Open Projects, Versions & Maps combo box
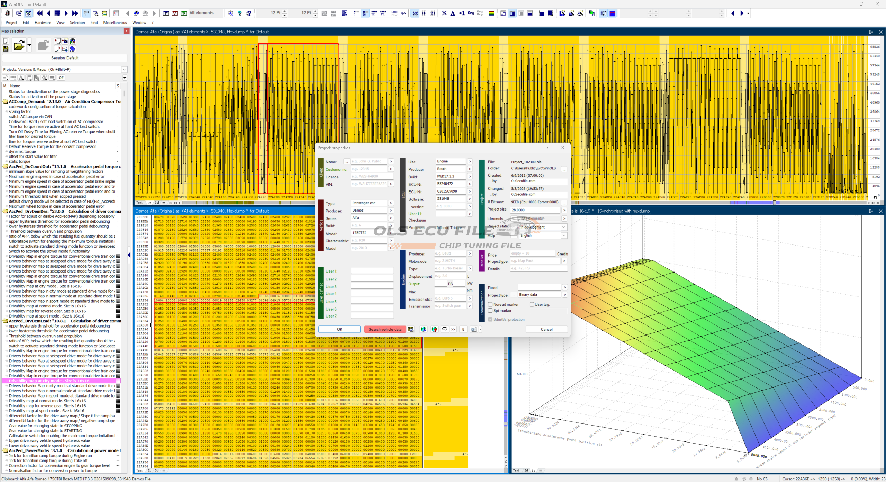Screen dimensions: 886x482 65,69
